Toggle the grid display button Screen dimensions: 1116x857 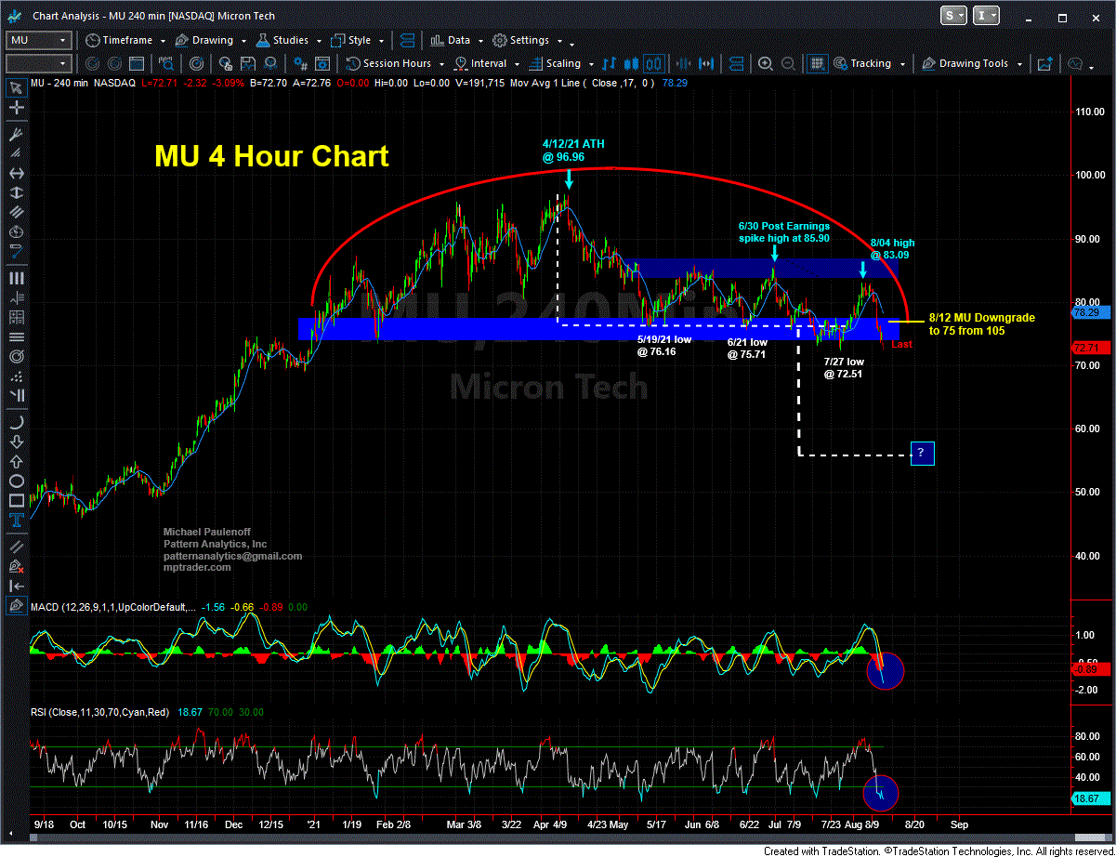816,64
